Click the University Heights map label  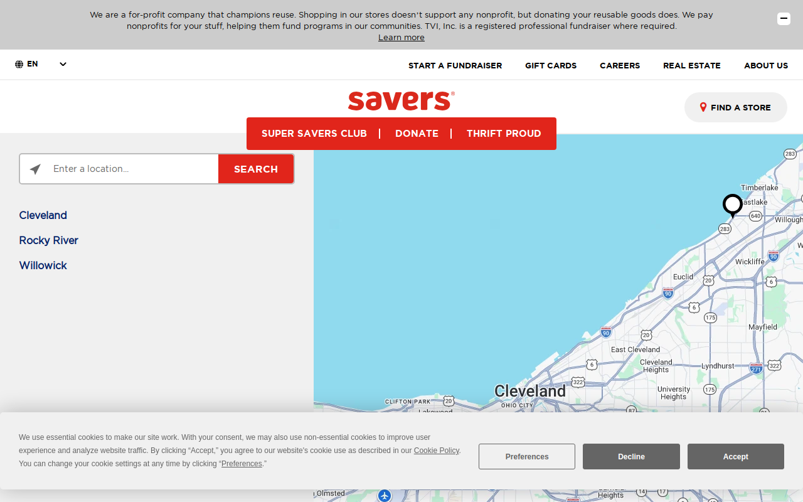[673, 393]
